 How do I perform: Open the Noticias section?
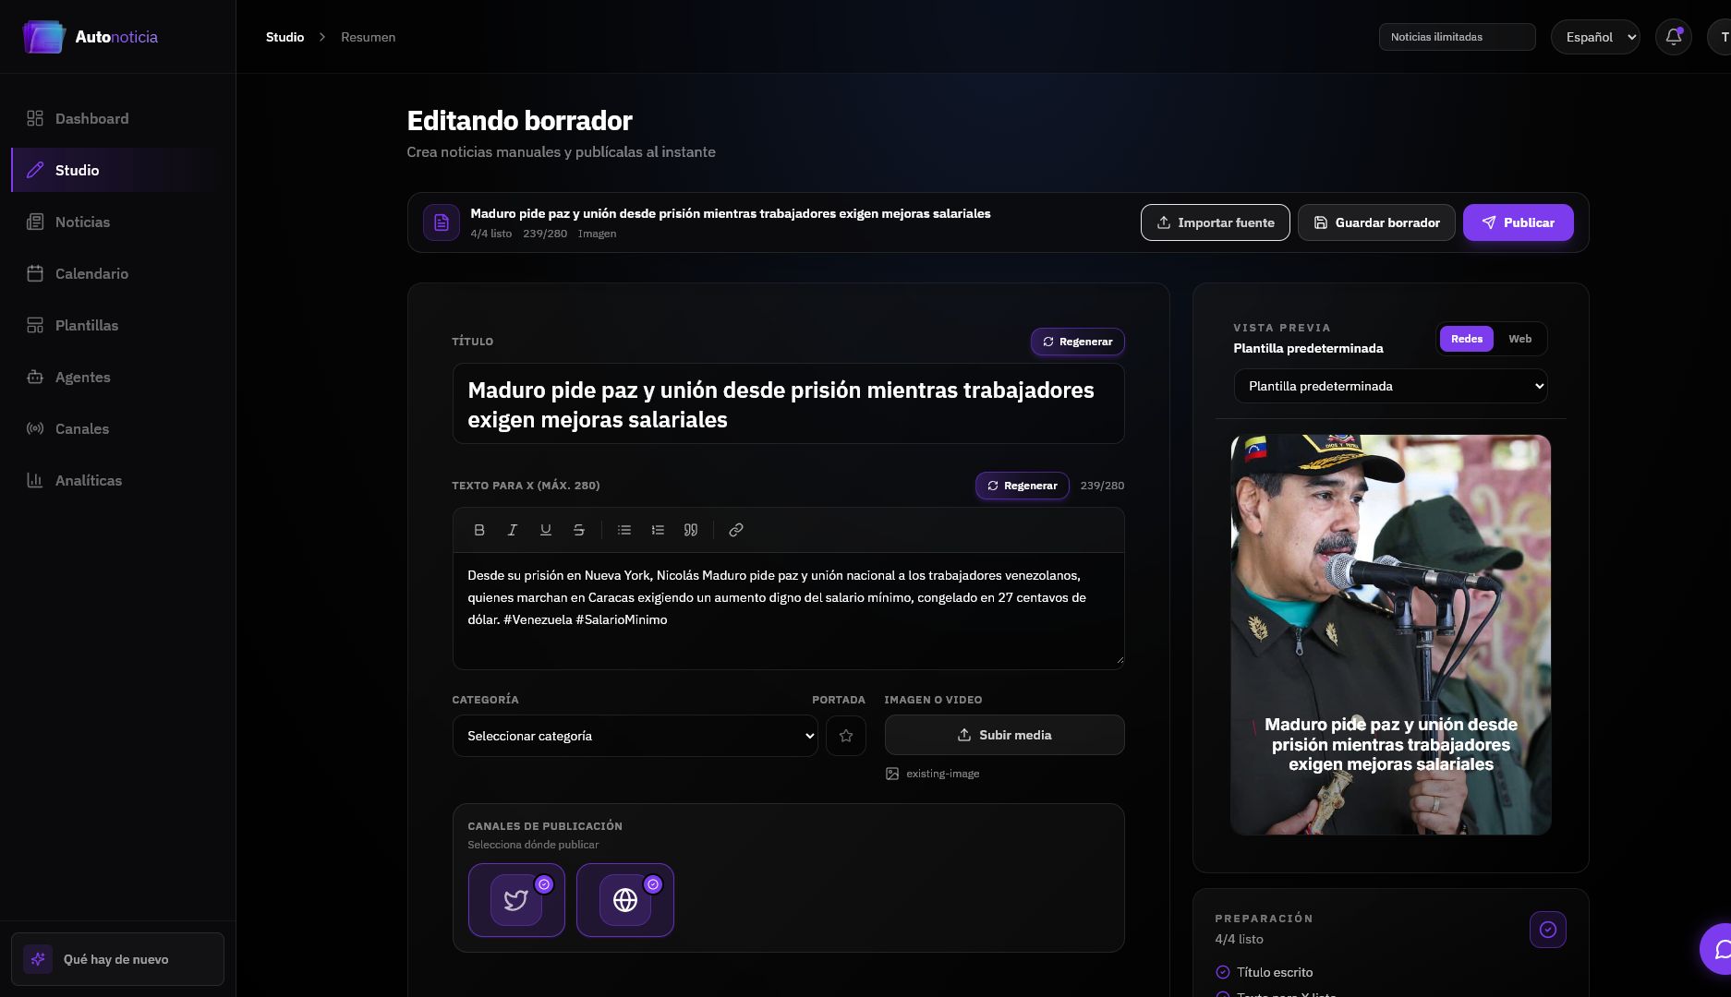pos(117,222)
